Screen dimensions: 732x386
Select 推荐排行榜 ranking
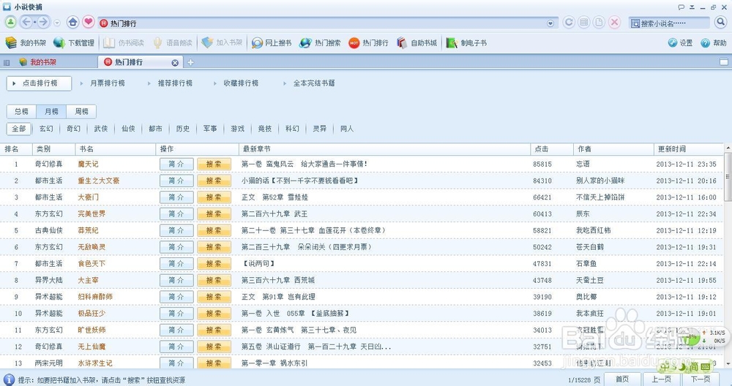pos(175,83)
